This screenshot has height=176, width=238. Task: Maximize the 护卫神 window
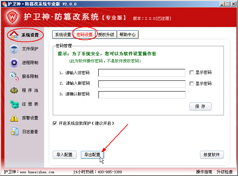228,4
